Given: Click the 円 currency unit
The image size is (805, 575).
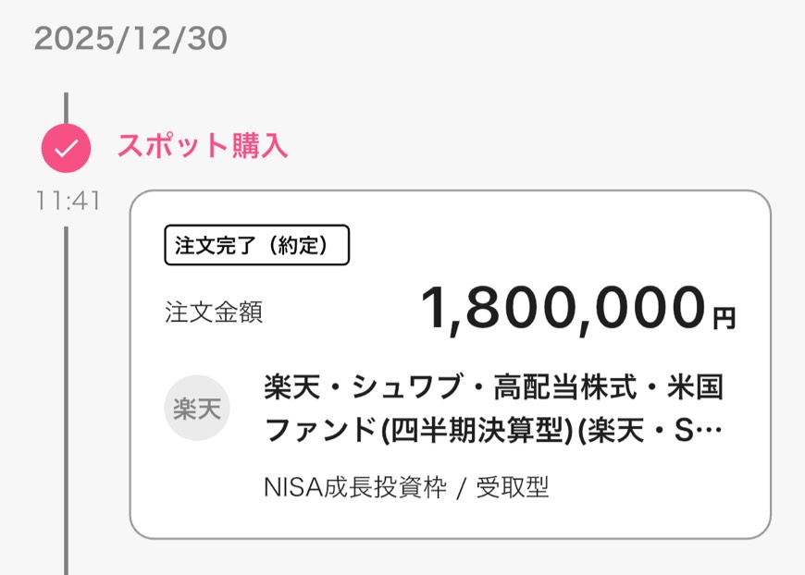Looking at the screenshot, I should tap(724, 319).
